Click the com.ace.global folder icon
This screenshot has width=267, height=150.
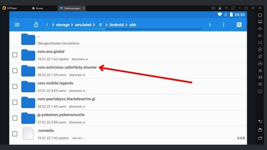[28, 55]
